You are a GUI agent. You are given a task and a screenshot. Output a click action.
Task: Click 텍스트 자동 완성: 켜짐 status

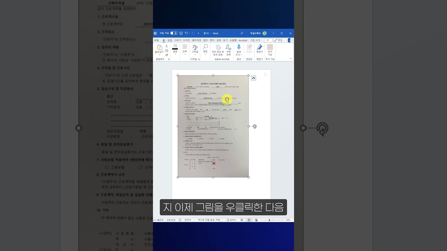(209, 220)
